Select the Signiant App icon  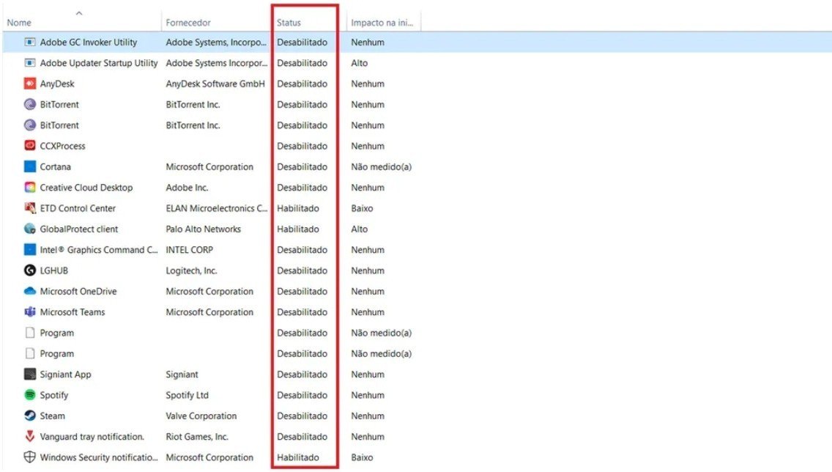[x=30, y=374]
